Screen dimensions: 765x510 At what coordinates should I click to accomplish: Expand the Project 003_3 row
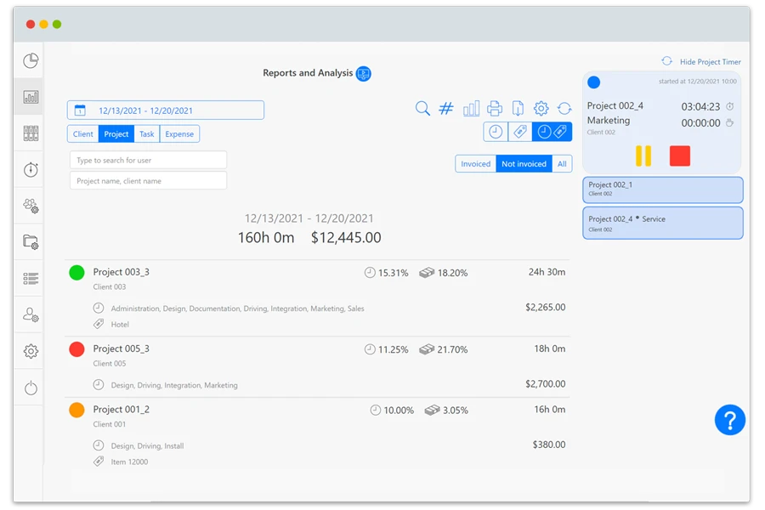coord(121,272)
